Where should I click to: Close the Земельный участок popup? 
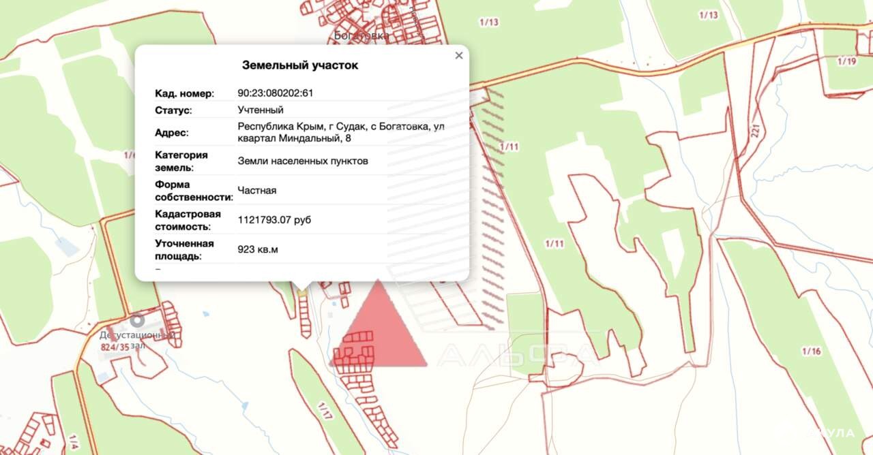coord(459,56)
